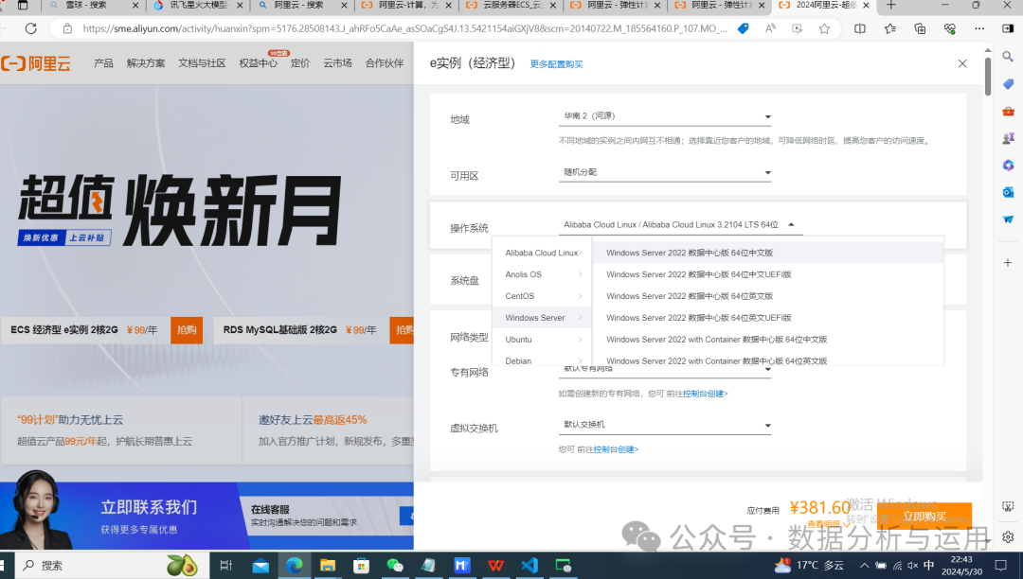Viewport: 1023px width, 579px height.
Task: Add this page to favorites star
Action: point(825,28)
